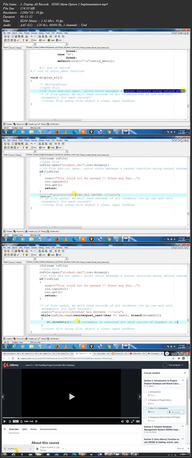The image size is (192, 458).
Task: Open options arrow for student.dat download
Action: pos(31,448)
